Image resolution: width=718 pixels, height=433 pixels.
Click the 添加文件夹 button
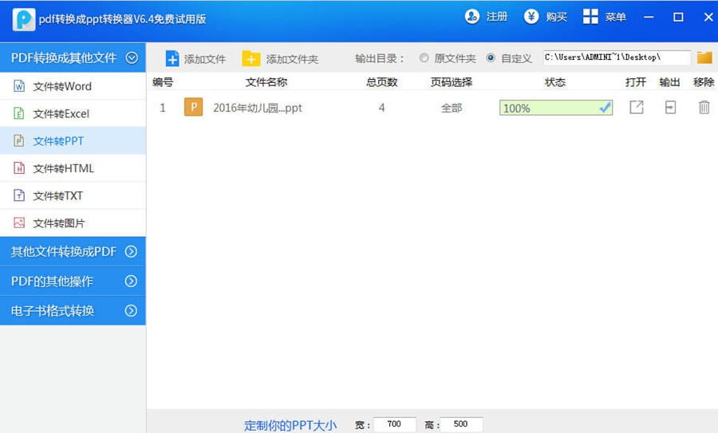pyautogui.click(x=280, y=59)
